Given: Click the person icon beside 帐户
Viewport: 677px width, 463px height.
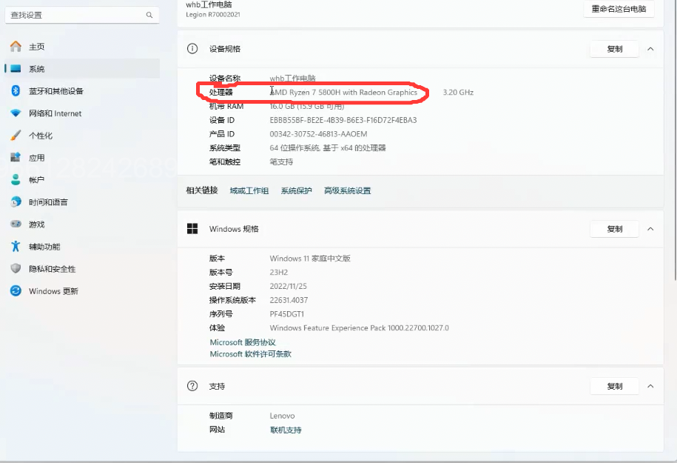Looking at the screenshot, I should 16,179.
